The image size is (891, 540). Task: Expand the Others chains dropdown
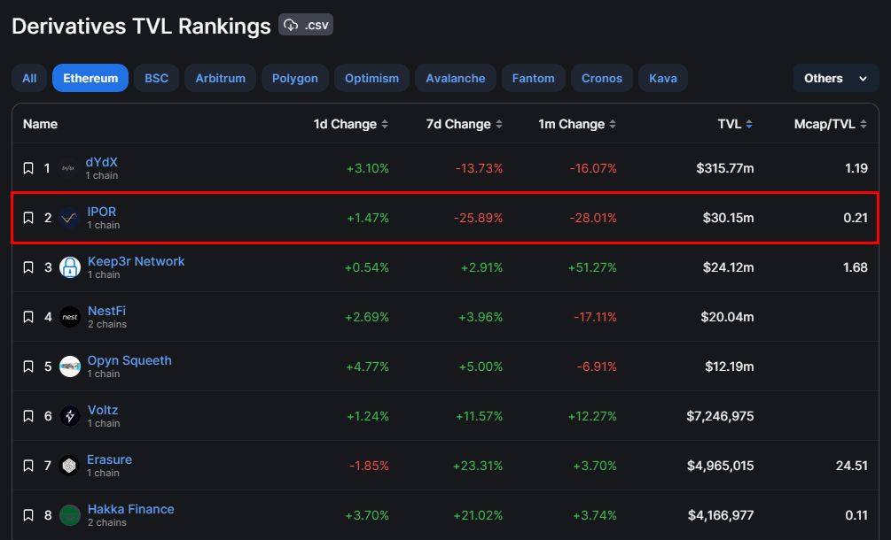836,78
